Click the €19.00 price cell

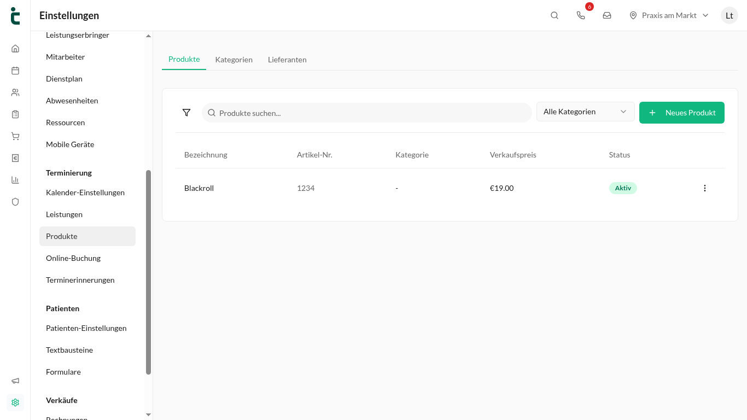tap(501, 188)
